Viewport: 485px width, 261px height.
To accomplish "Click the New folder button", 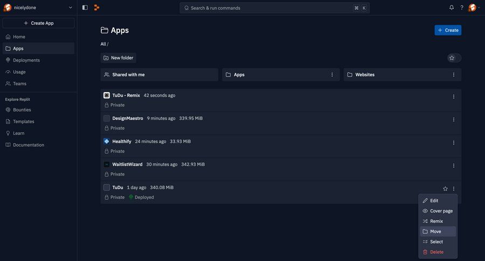I will [118, 58].
